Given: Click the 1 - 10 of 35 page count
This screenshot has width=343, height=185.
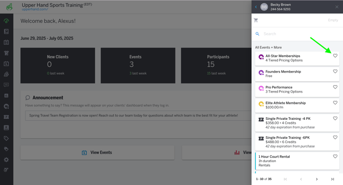Looking at the screenshot, I should [264, 179].
